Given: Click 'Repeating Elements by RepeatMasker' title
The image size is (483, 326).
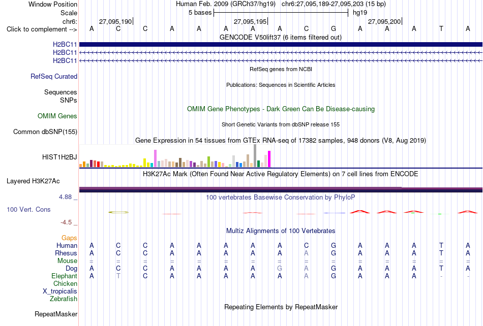Looking at the screenshot, I should (x=281, y=307).
